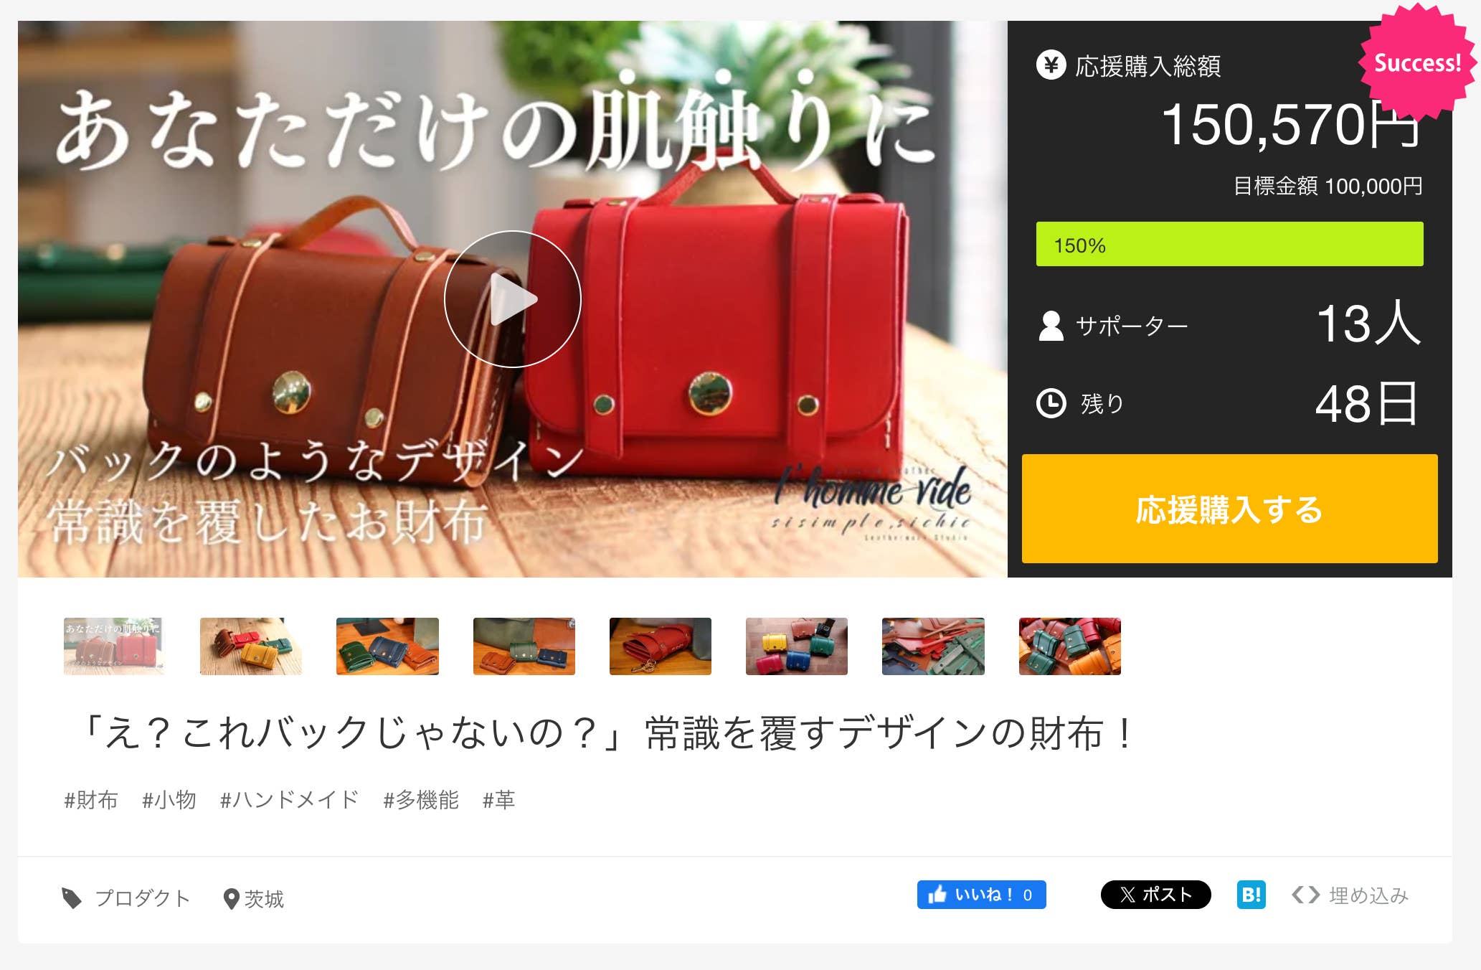
Task: Click the supporter person icon
Action: 1051,326
